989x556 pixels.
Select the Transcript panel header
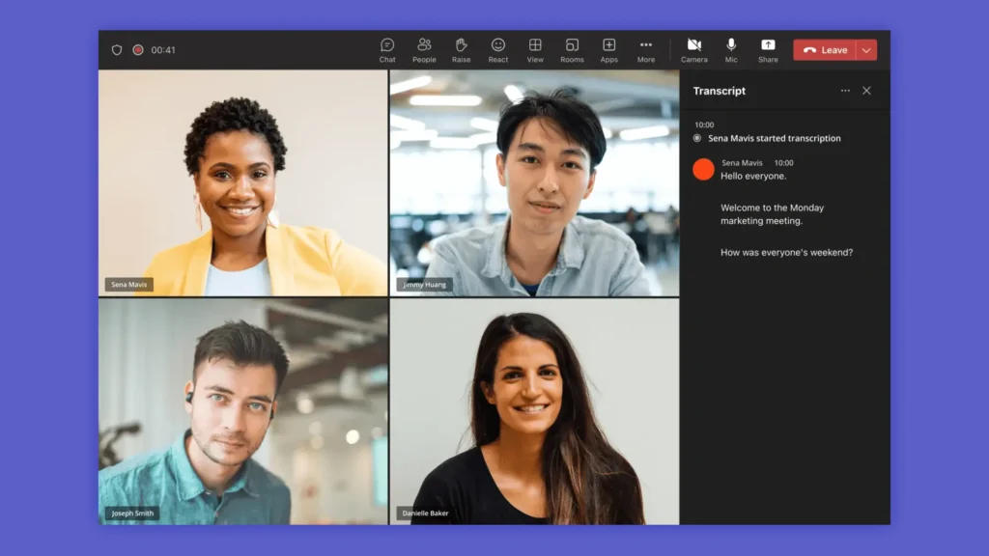click(x=720, y=91)
